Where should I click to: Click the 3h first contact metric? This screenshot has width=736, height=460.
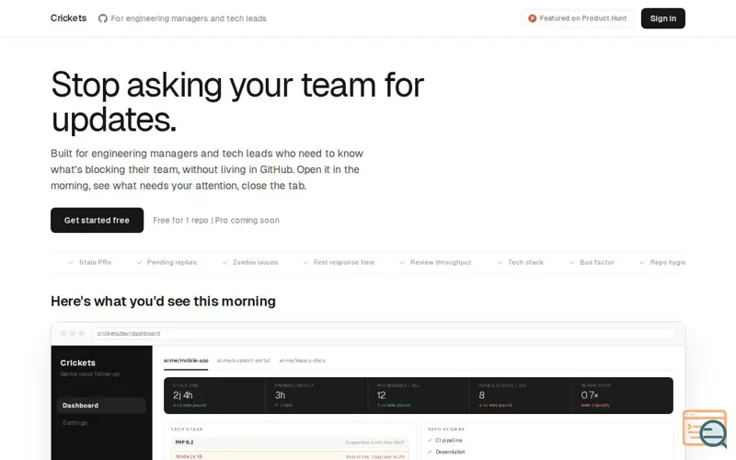(x=316, y=396)
